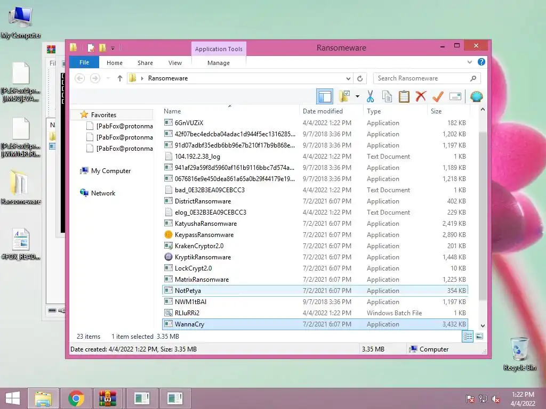
Task: Select the 104.192.2.38_log text document
Action: click(315, 157)
